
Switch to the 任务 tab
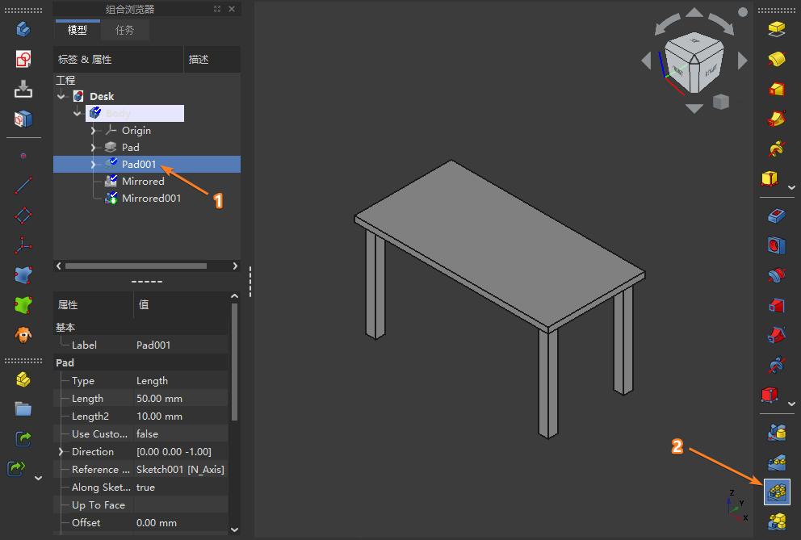(124, 30)
